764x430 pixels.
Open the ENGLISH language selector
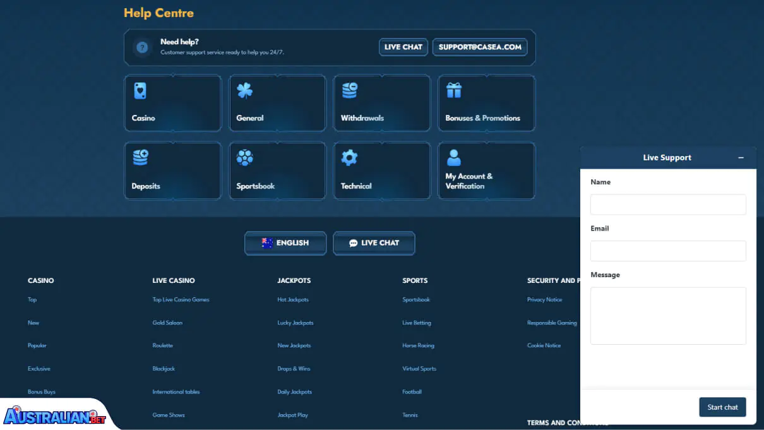[285, 242]
